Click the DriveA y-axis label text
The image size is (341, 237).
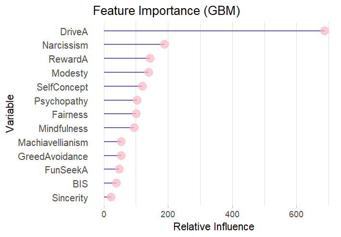pyautogui.click(x=74, y=32)
